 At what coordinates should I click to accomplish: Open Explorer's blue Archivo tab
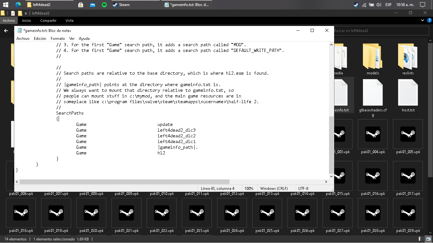9,21
